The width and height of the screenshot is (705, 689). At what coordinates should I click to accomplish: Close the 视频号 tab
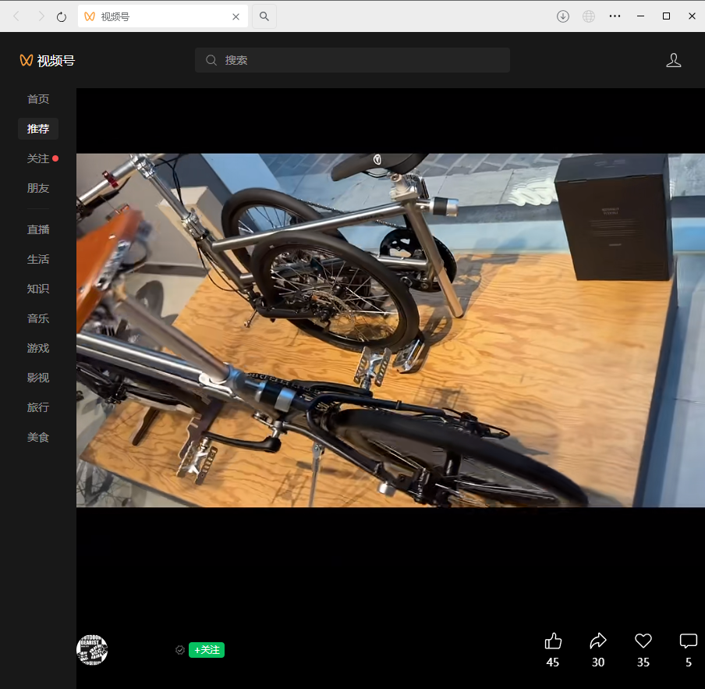[236, 16]
